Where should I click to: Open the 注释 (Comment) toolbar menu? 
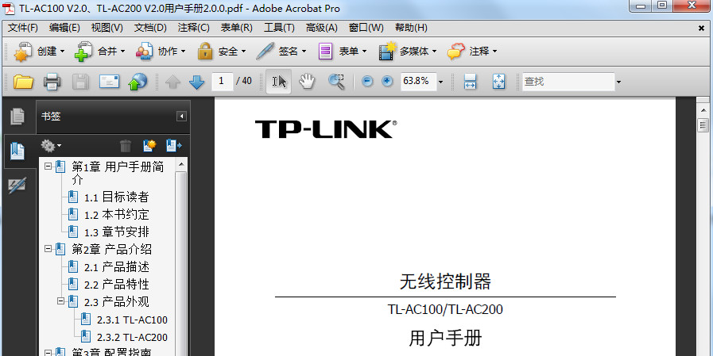click(472, 52)
